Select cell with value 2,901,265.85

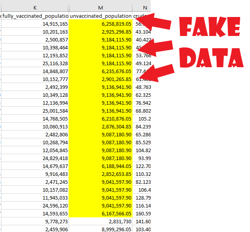click(x=101, y=79)
